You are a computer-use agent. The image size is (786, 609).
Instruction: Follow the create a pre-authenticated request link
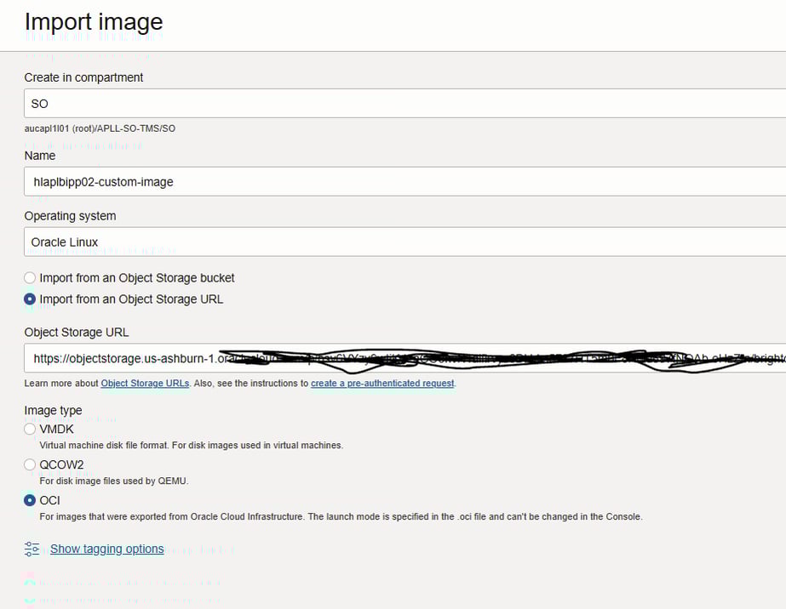tap(382, 384)
